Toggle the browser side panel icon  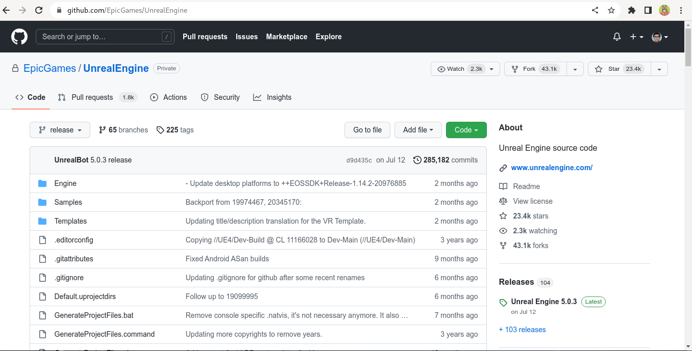pos(648,10)
